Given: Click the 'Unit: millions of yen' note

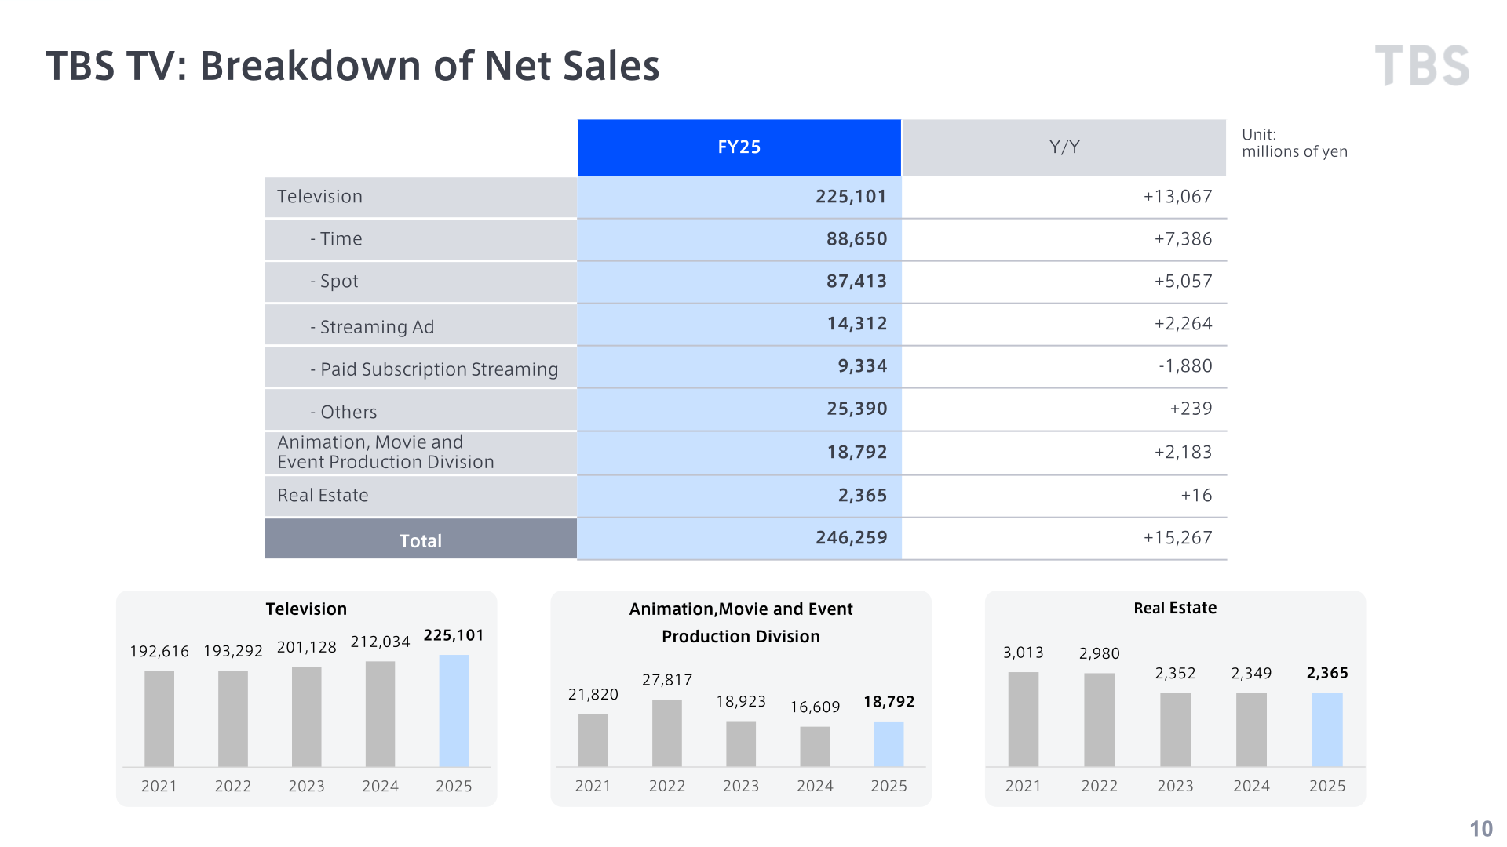Looking at the screenshot, I should (1294, 144).
